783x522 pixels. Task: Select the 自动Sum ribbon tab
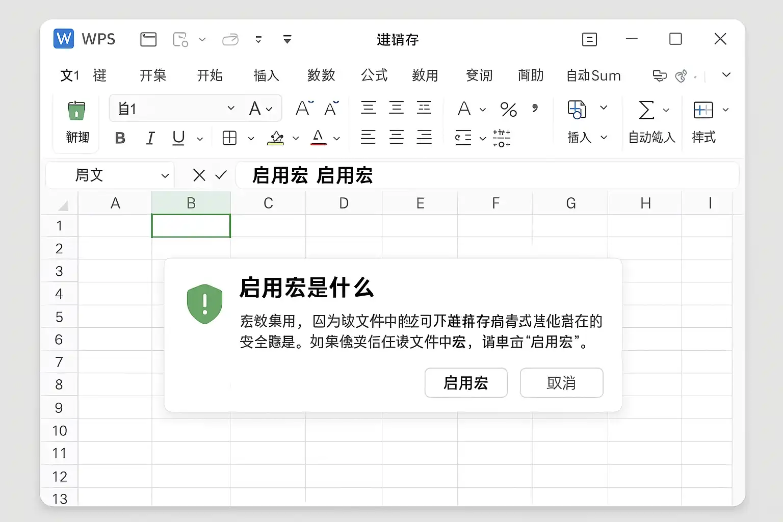[x=593, y=75]
